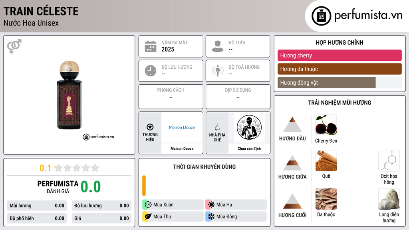Image resolution: width=409 pixels, height=230 pixels.
Task: Click the Mùa Xuân season label
Action: (163, 205)
